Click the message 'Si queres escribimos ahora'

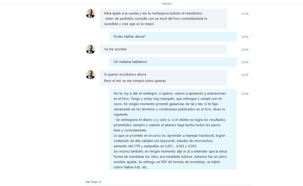coord(125,74)
